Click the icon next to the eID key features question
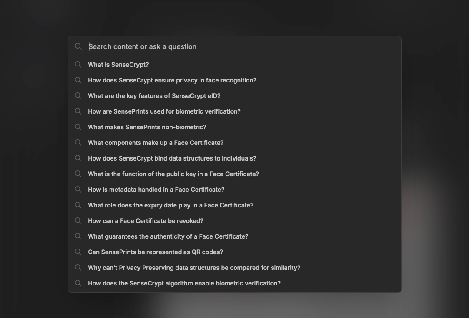469x318 pixels. 78,96
